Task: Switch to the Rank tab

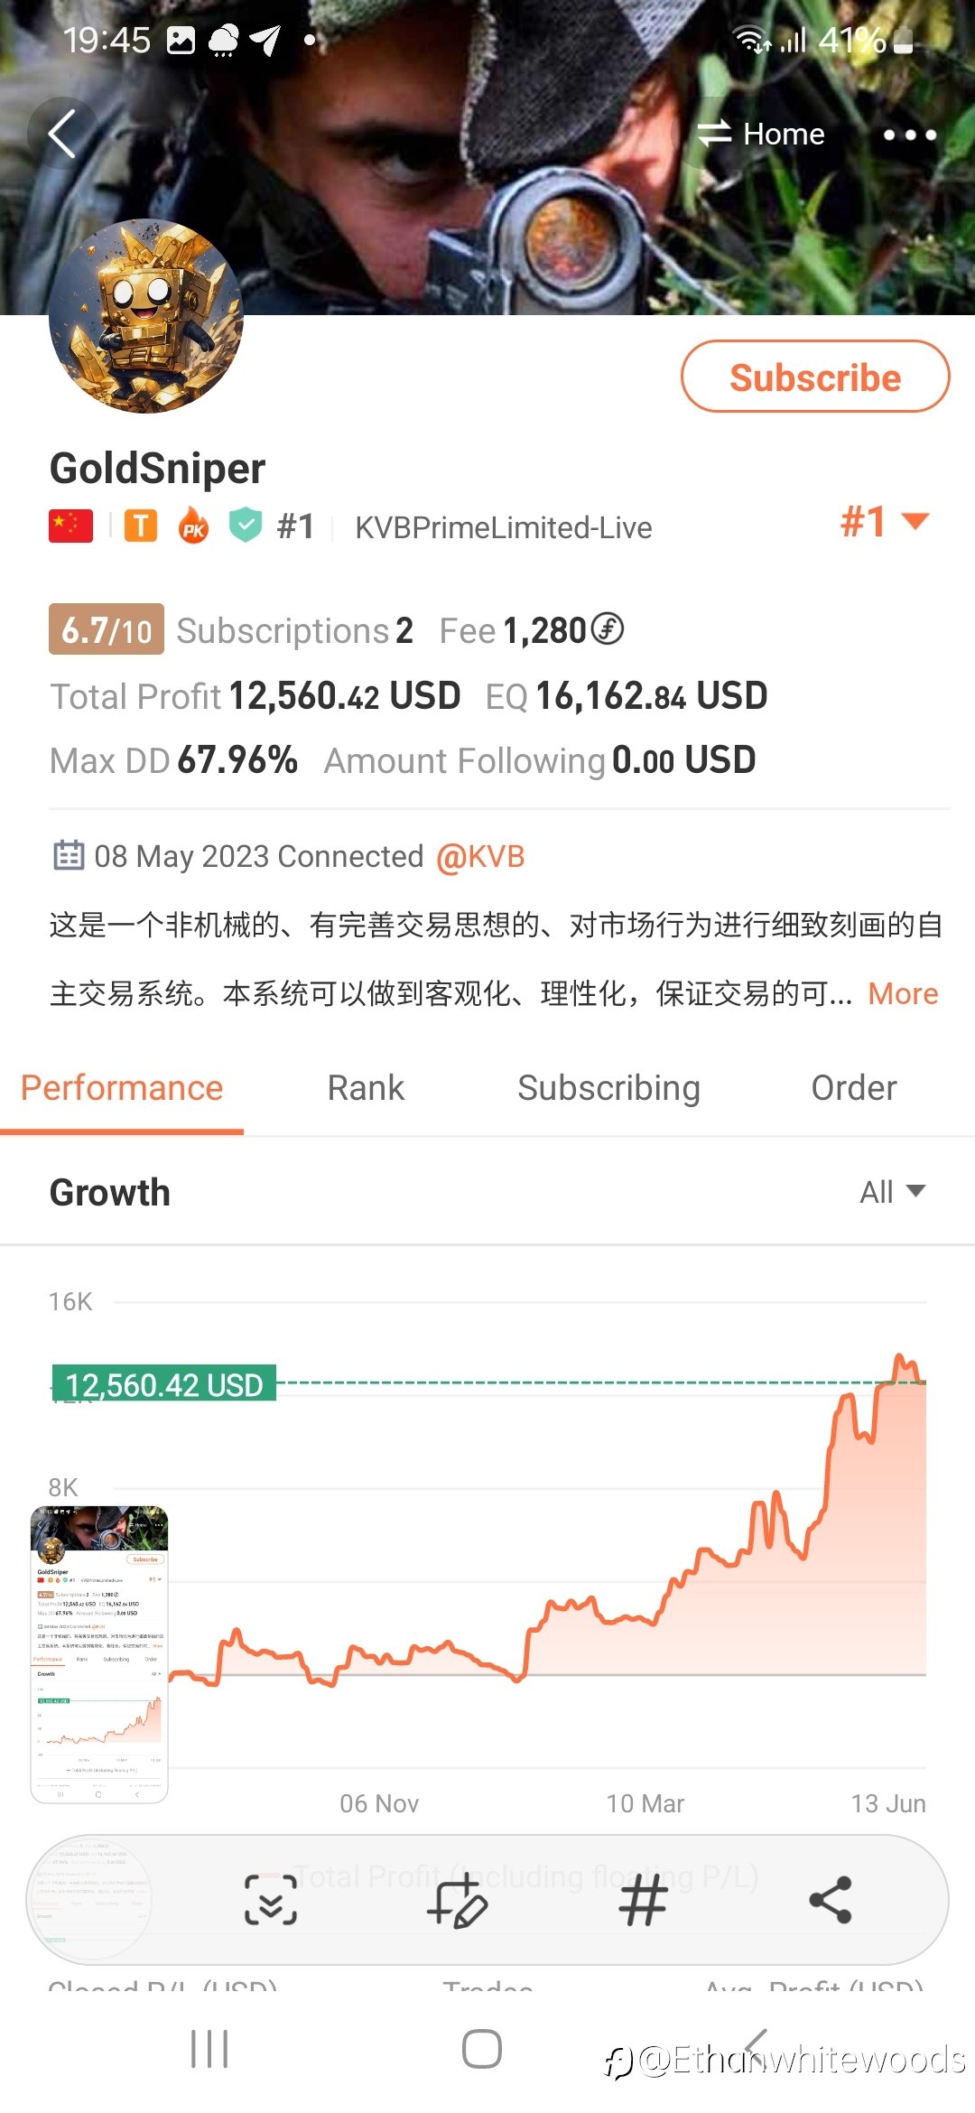Action: point(366,1088)
